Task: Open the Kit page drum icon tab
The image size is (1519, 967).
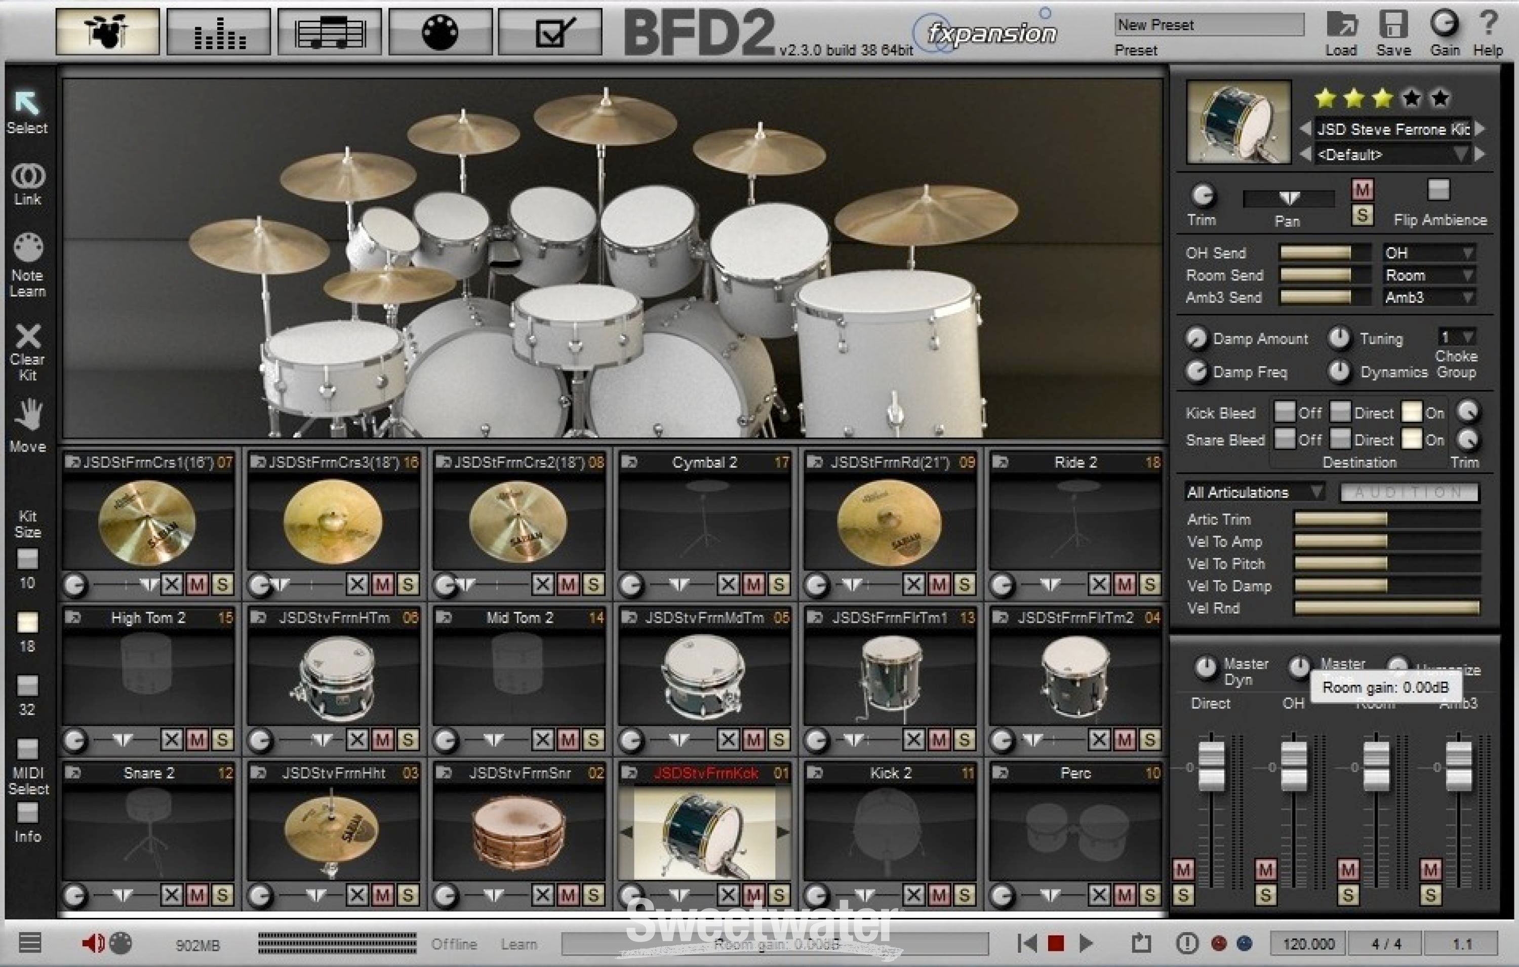Action: pos(107,31)
